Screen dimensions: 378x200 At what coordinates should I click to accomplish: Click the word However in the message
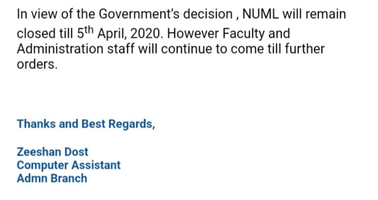193,33
